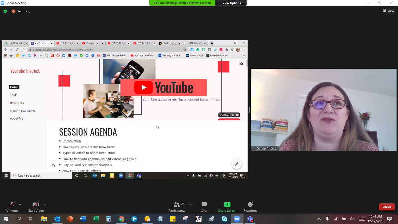Image resolution: width=398 pixels, height=224 pixels.
Task: Switch to the VSTE Annual tab
Action: coord(195,43)
